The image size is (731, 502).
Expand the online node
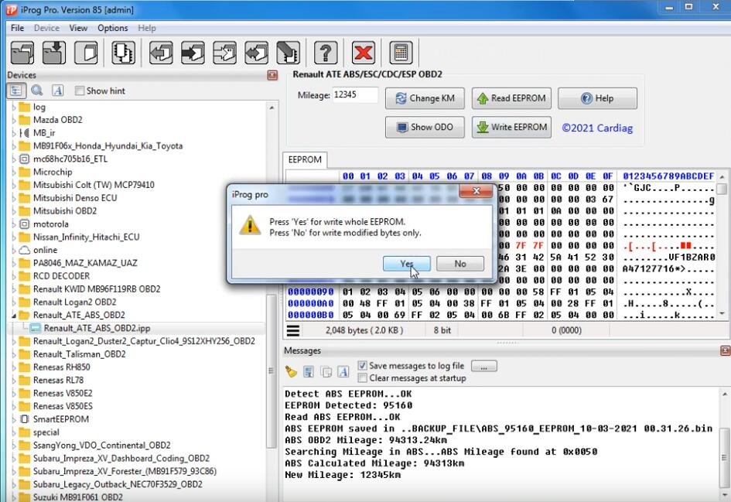[x=13, y=251]
